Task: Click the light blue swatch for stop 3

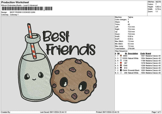Action: point(121,60)
